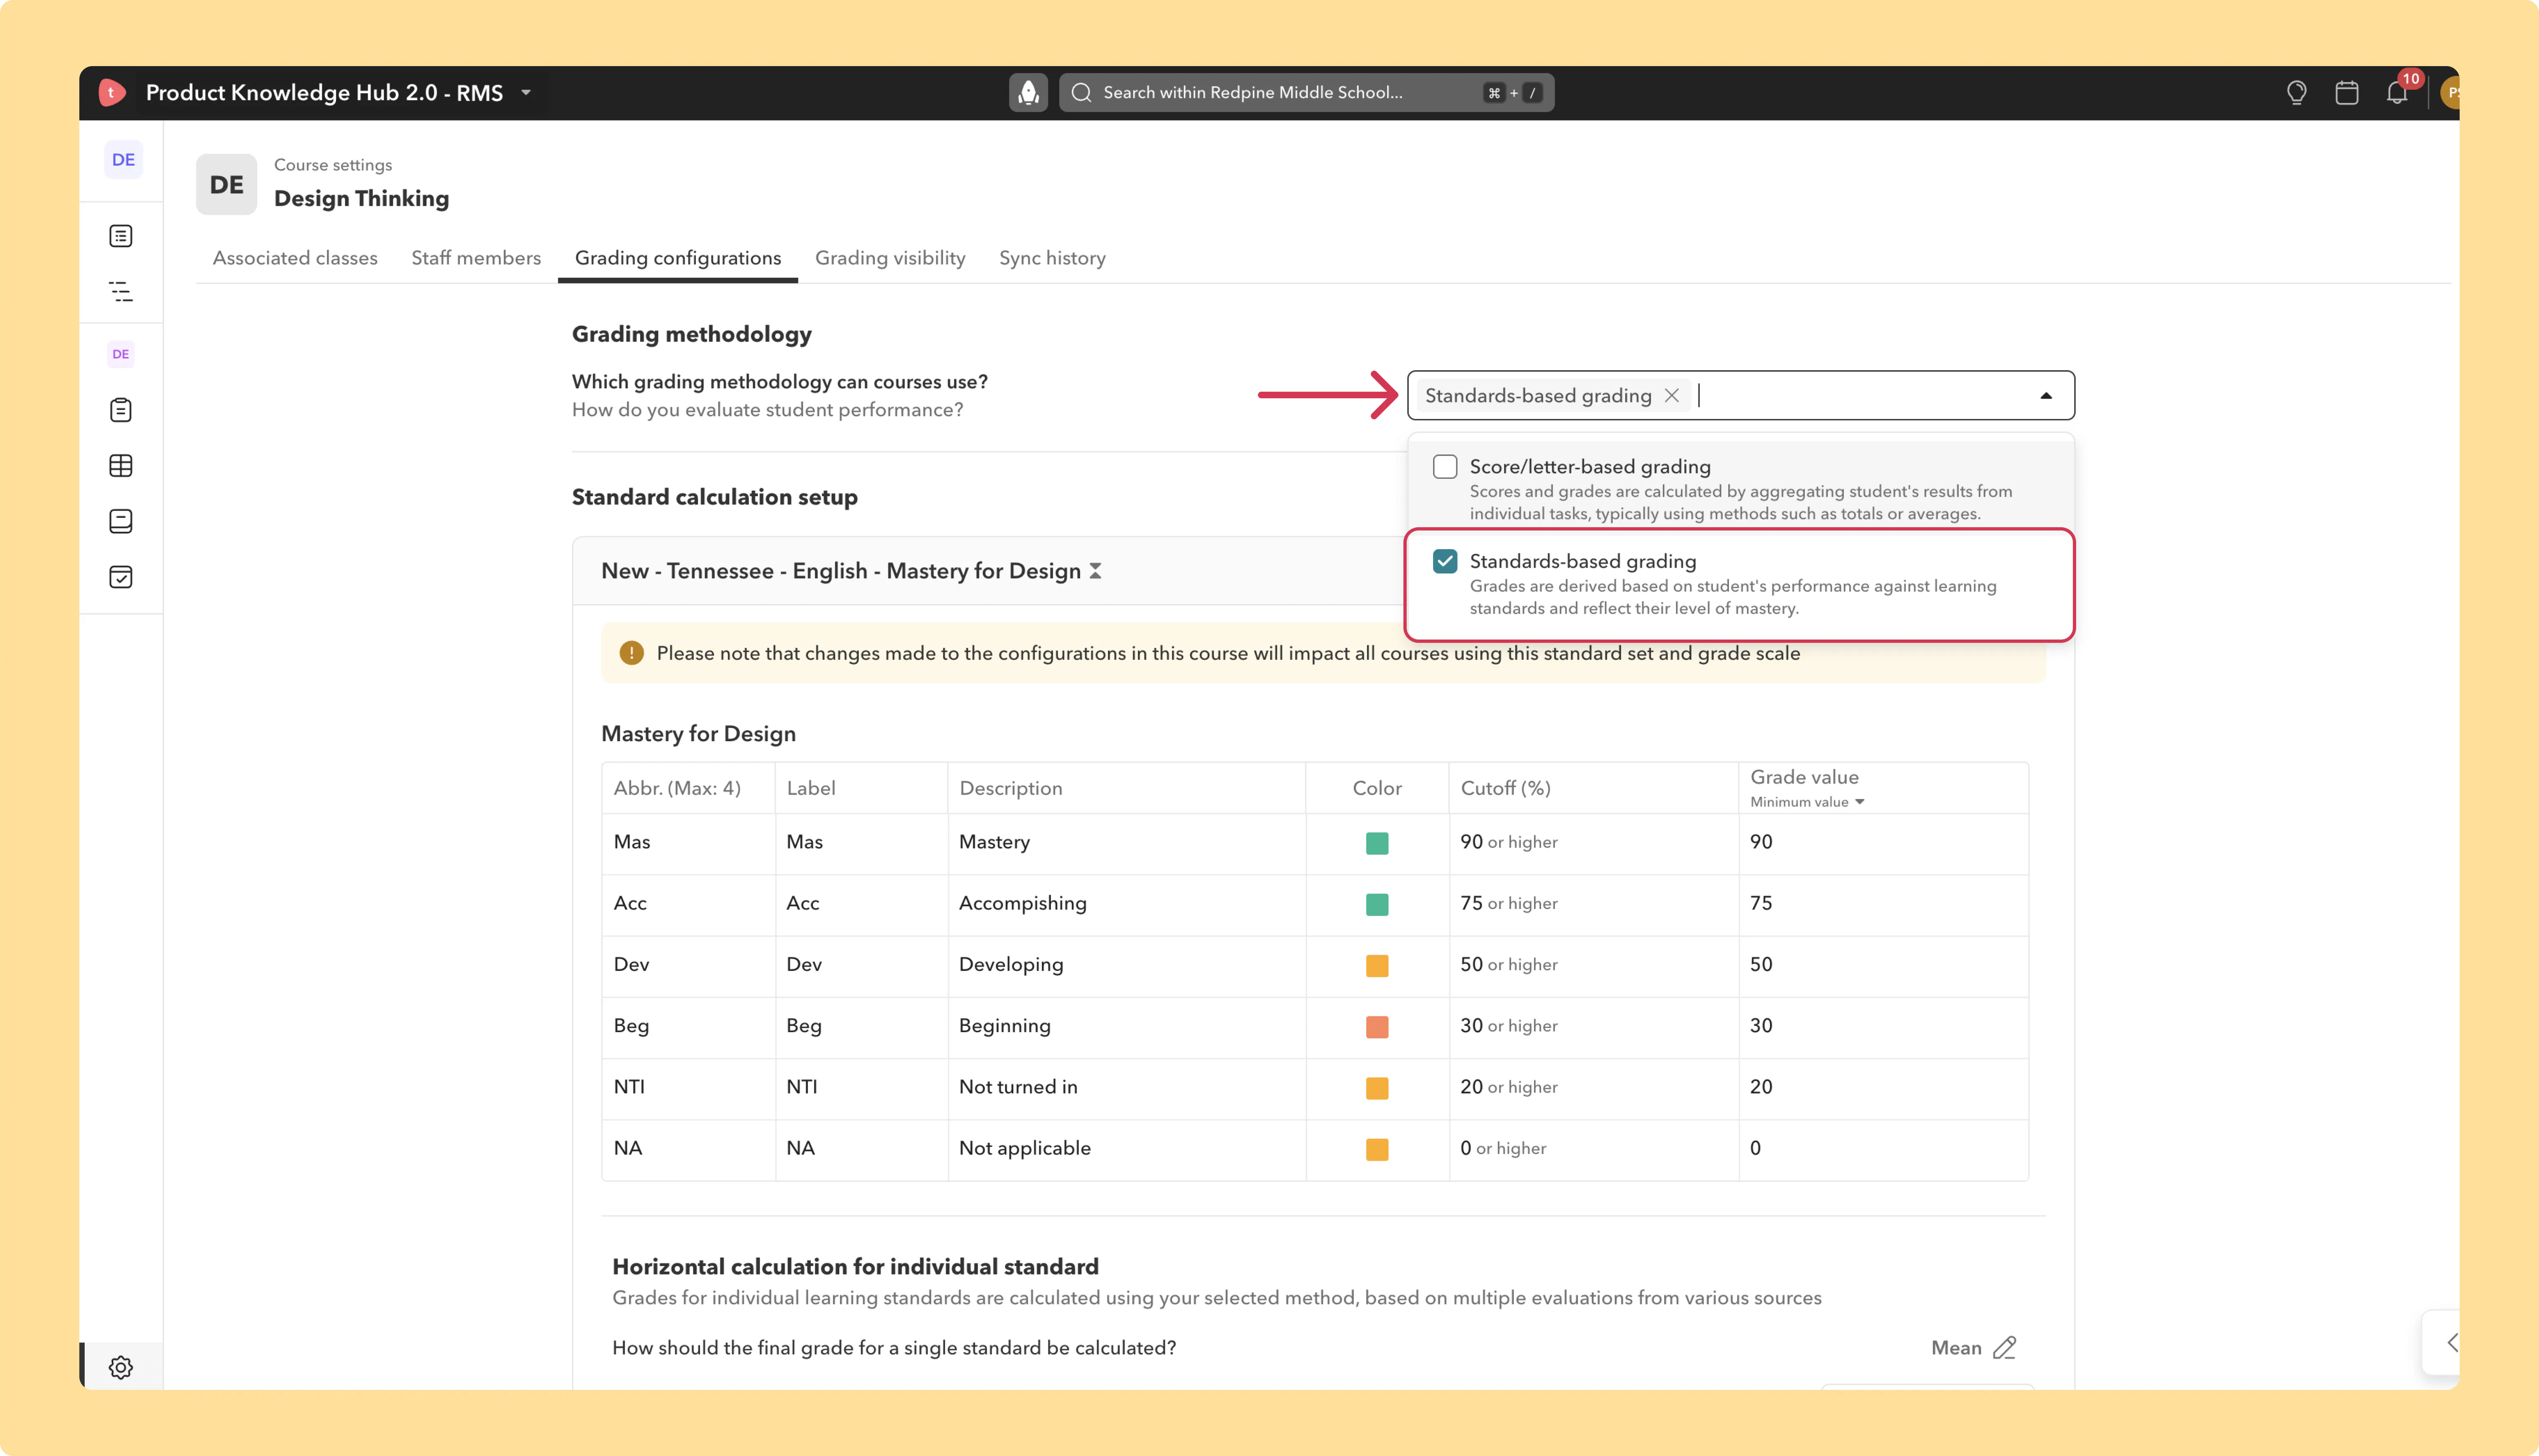Click the Course settings breadcrumb label
This screenshot has width=2539, height=1456.
pos(333,165)
